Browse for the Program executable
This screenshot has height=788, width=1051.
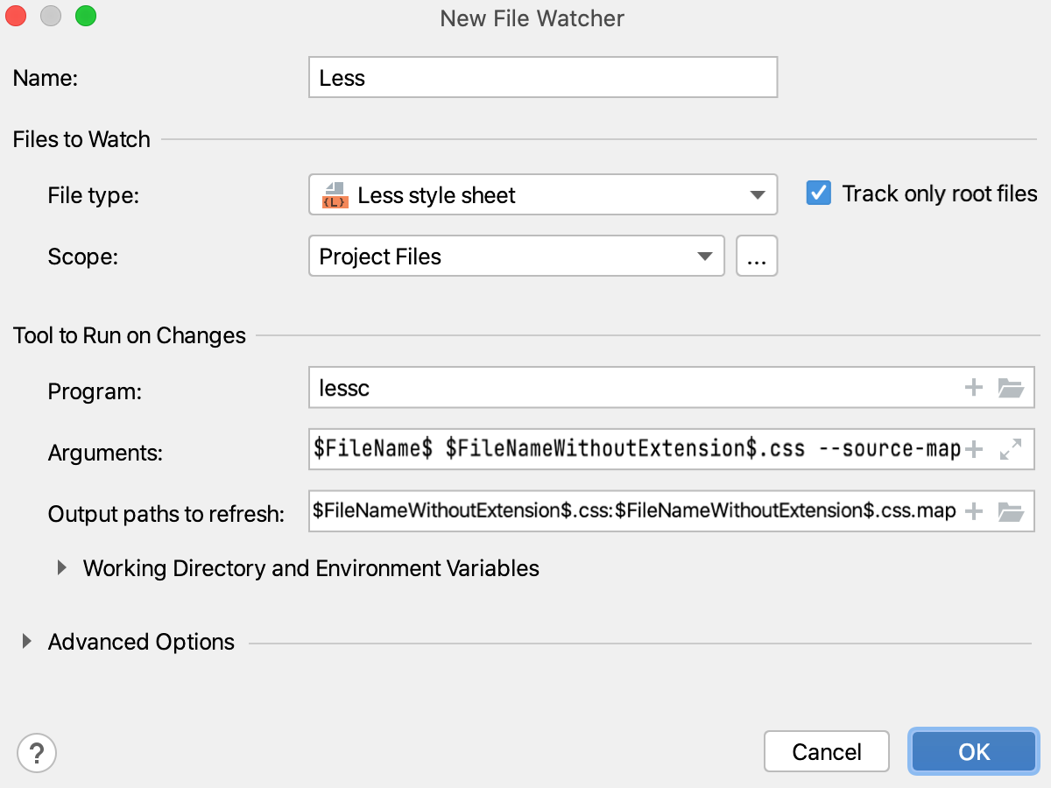[x=1012, y=387]
